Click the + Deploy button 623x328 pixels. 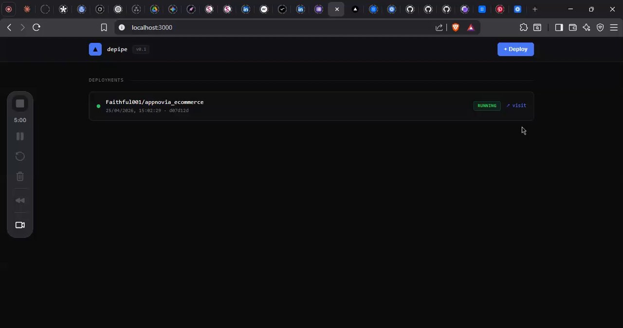pyautogui.click(x=515, y=49)
